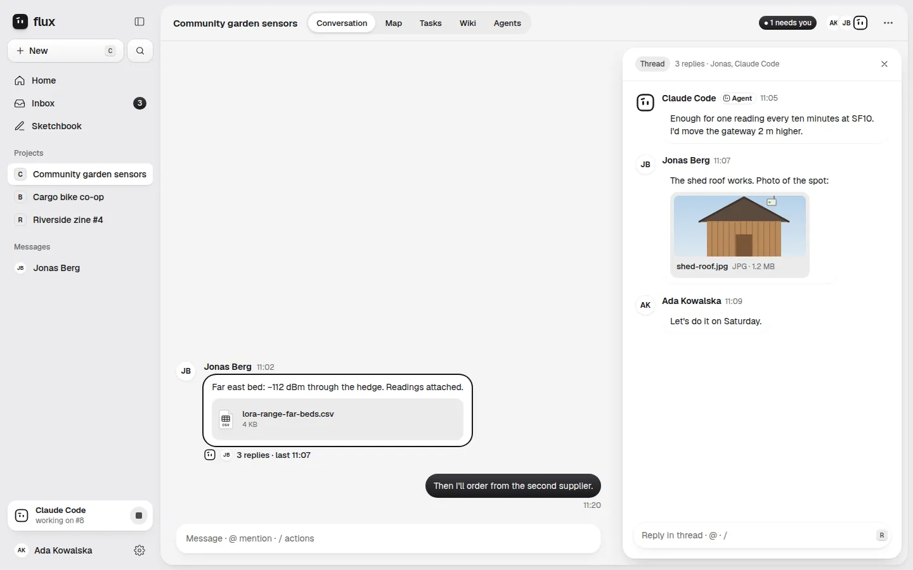The height and width of the screenshot is (570, 913).
Task: Stop Claude Code working on #8
Action: pos(139,516)
